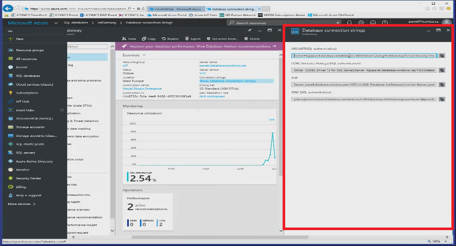Image resolution: width=456 pixels, height=246 pixels.
Task: Copy the ADO.NET connection string
Action: point(442,55)
